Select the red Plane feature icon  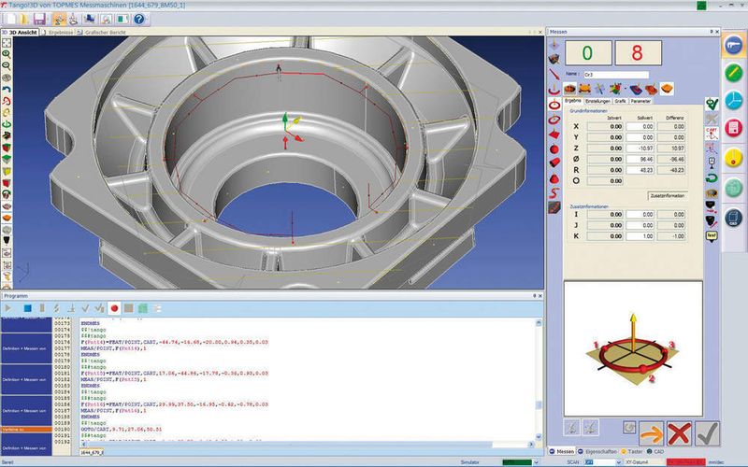554,134
